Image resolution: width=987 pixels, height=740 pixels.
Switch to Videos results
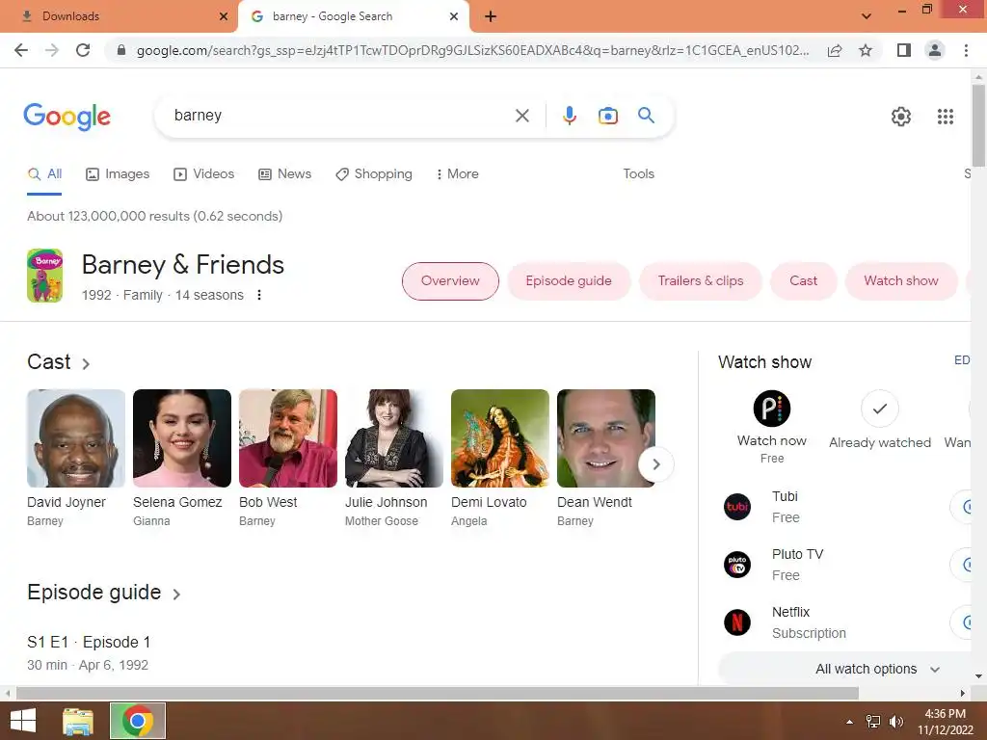204,174
